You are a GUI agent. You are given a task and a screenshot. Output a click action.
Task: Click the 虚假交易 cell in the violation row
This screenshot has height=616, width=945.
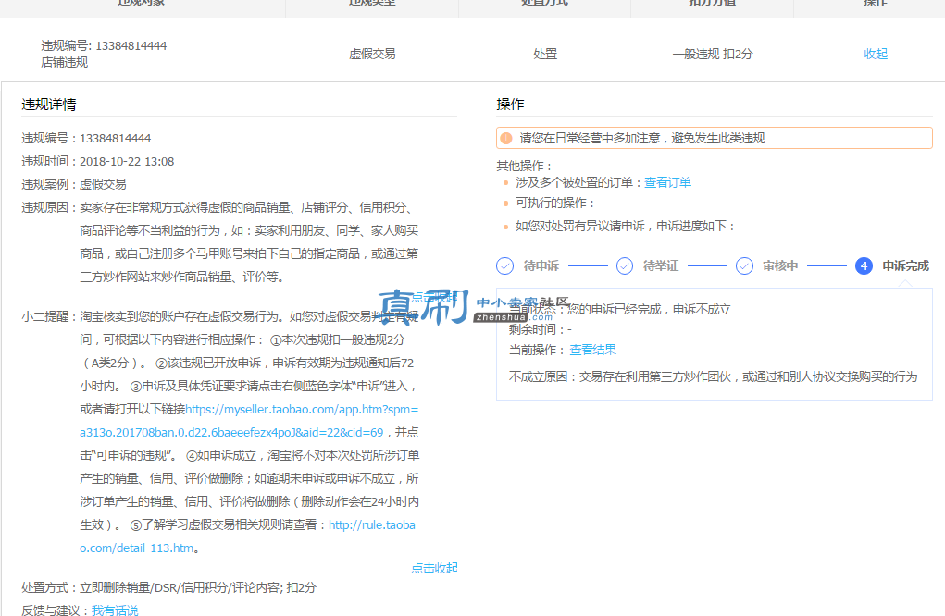click(x=372, y=54)
